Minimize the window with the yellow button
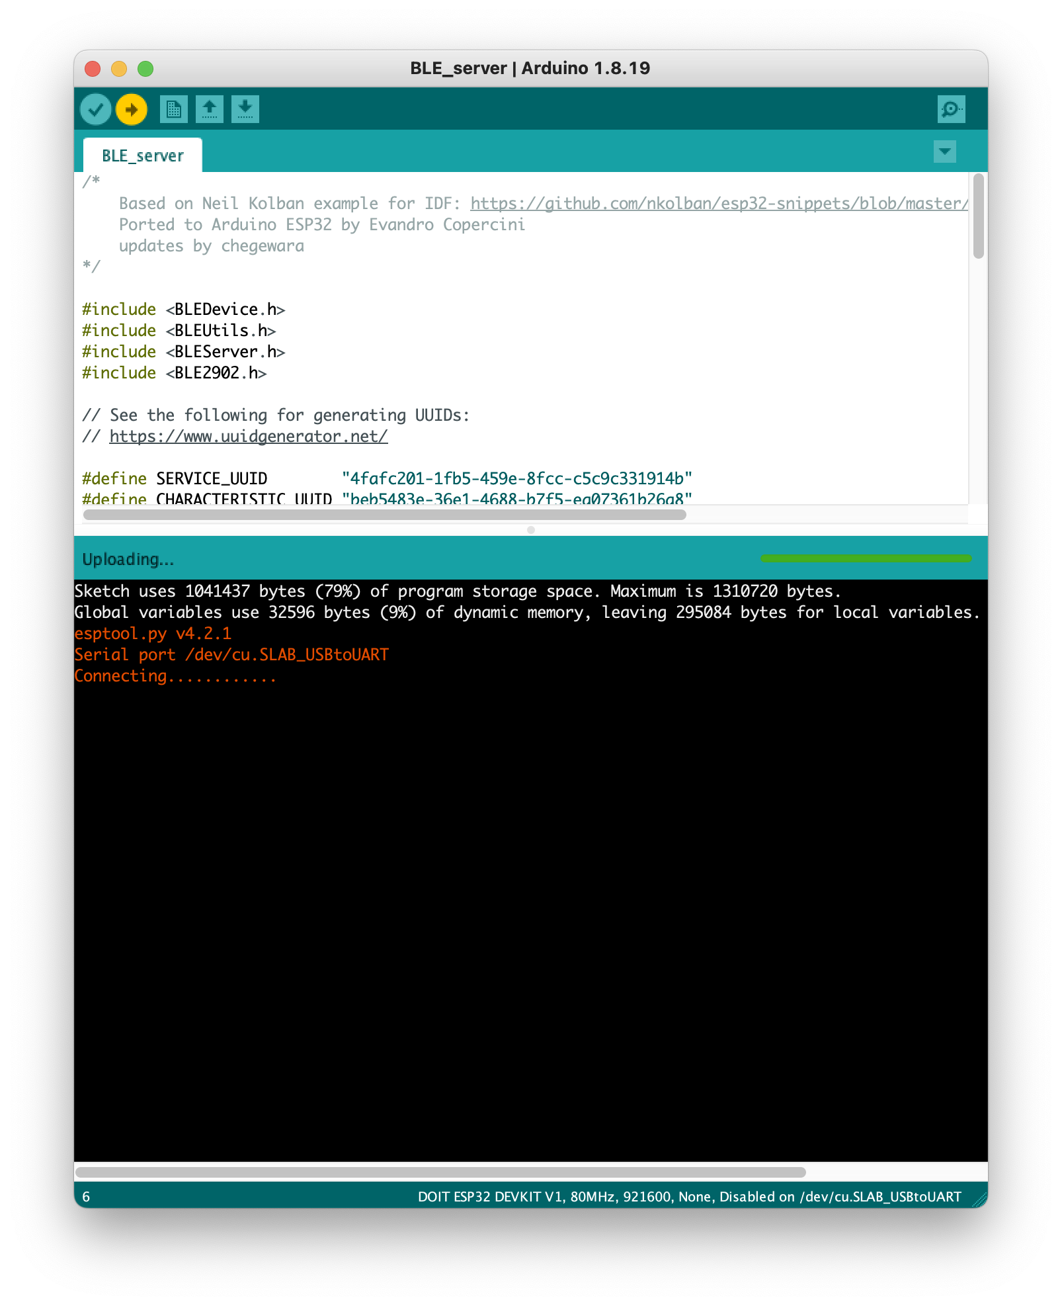 119,69
